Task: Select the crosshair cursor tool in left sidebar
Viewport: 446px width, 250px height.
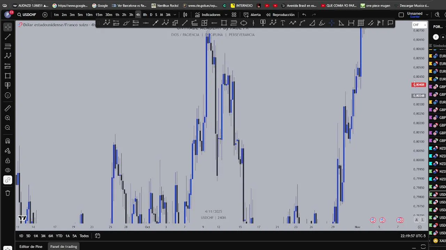Action: point(8,27)
